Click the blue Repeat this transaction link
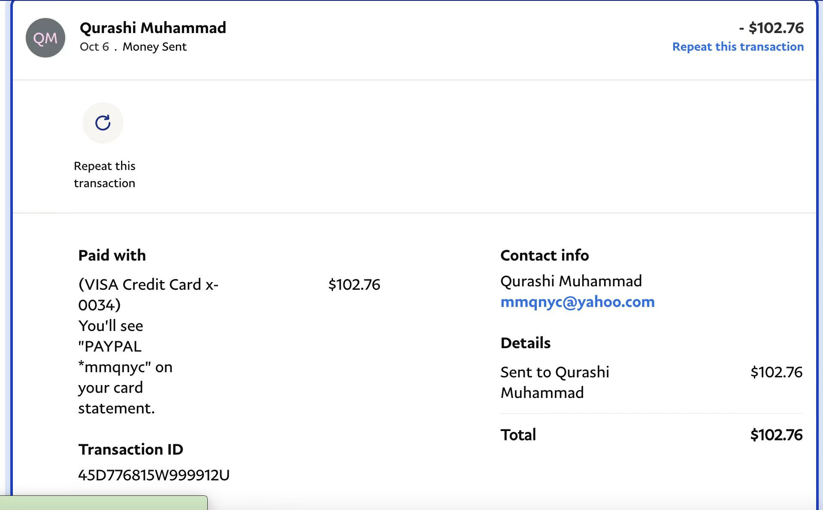The width and height of the screenshot is (823, 510). 738,46
